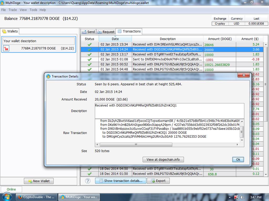Click the red padlock wallet encryption icon
Viewport: 269px width, 201px height.
(6, 48)
